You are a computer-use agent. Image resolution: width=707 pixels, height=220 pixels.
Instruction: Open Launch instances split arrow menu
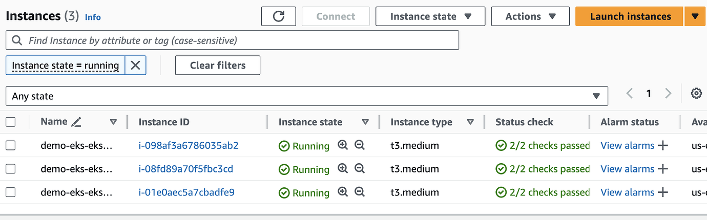(x=695, y=16)
